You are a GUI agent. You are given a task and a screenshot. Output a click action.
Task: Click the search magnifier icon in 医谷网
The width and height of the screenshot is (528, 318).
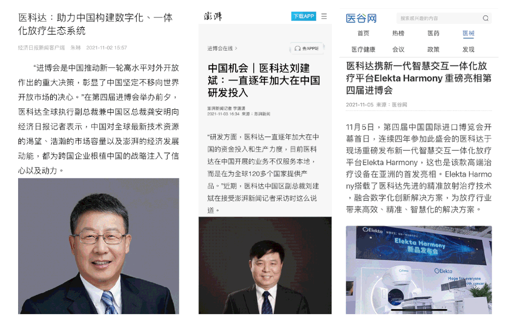click(x=485, y=18)
